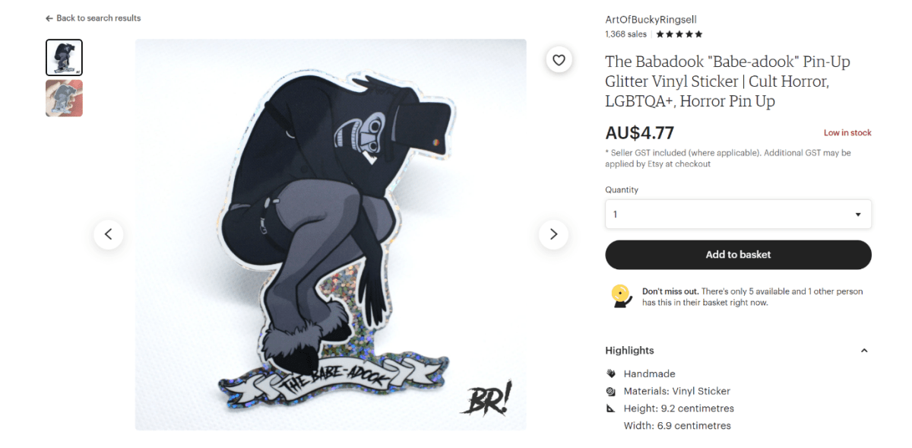The height and width of the screenshot is (448, 912).
Task: Click the back arrow beside search results
Action: [49, 18]
